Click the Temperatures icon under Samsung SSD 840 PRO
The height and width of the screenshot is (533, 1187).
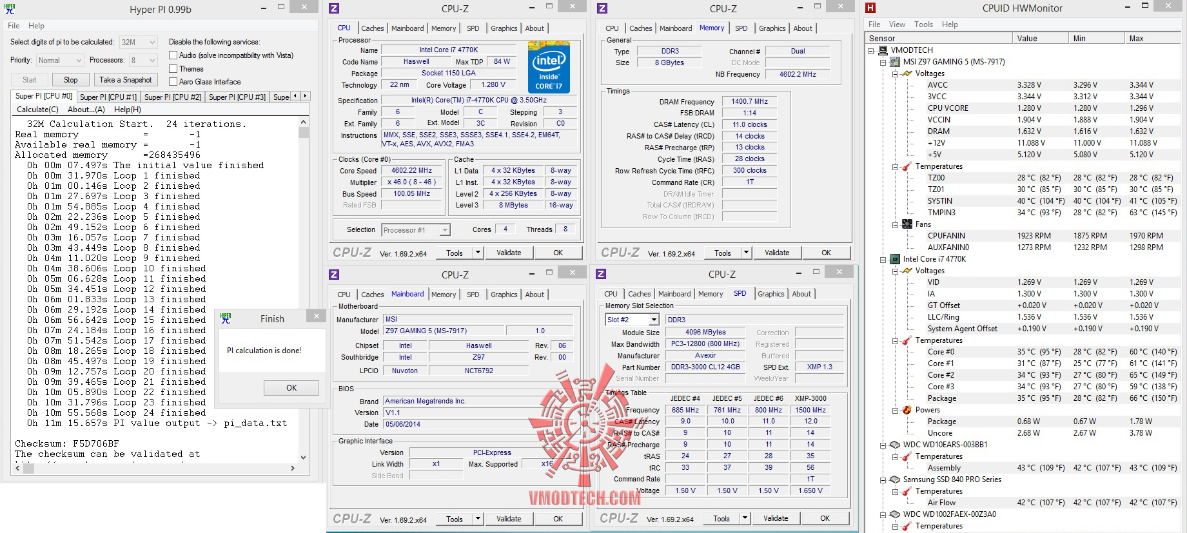[907, 491]
